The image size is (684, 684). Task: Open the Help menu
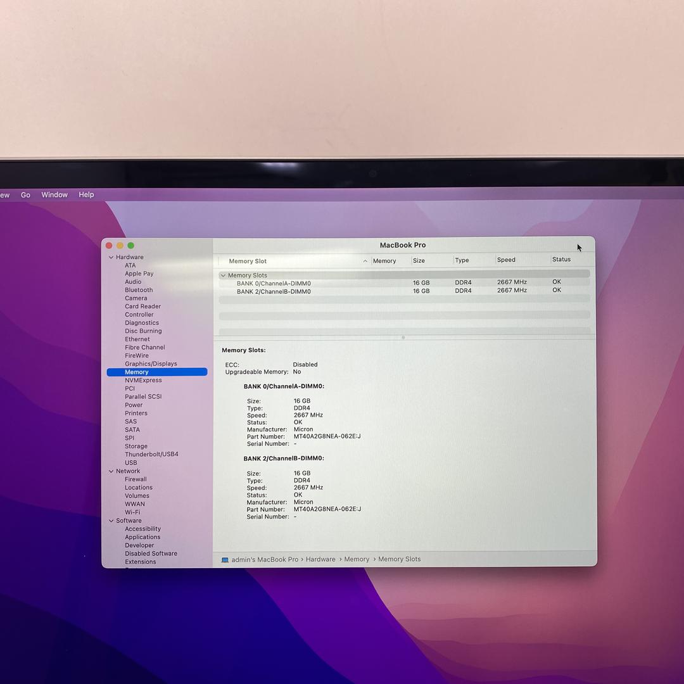[86, 194]
